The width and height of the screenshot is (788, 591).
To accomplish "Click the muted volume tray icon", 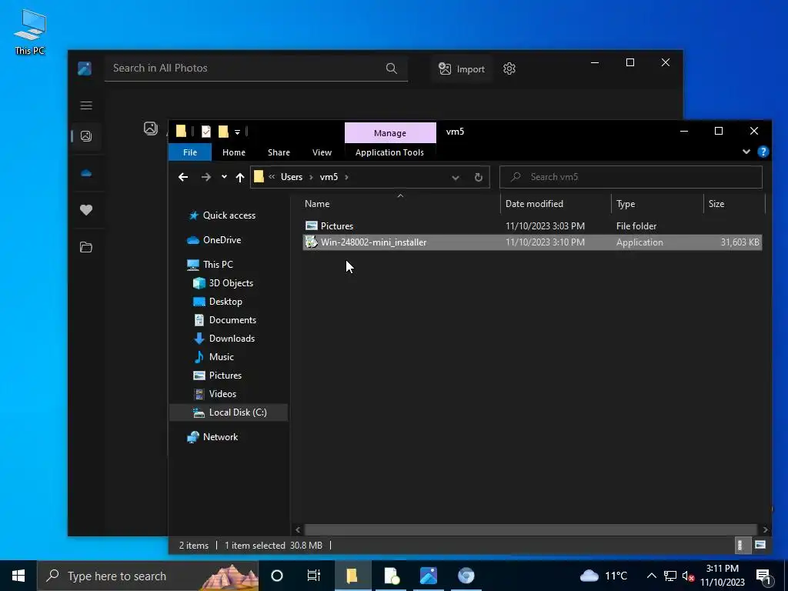I will [x=688, y=576].
